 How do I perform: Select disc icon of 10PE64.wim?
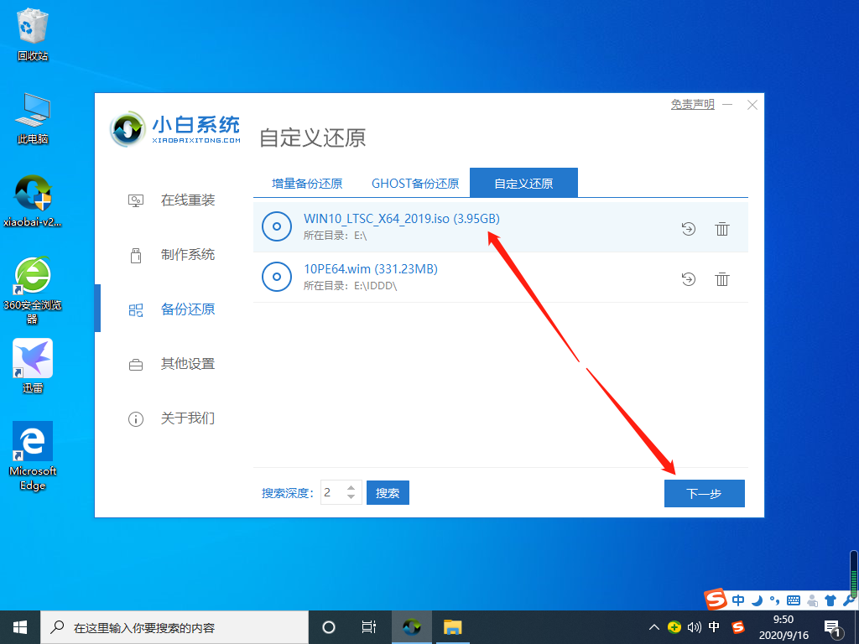(277, 277)
